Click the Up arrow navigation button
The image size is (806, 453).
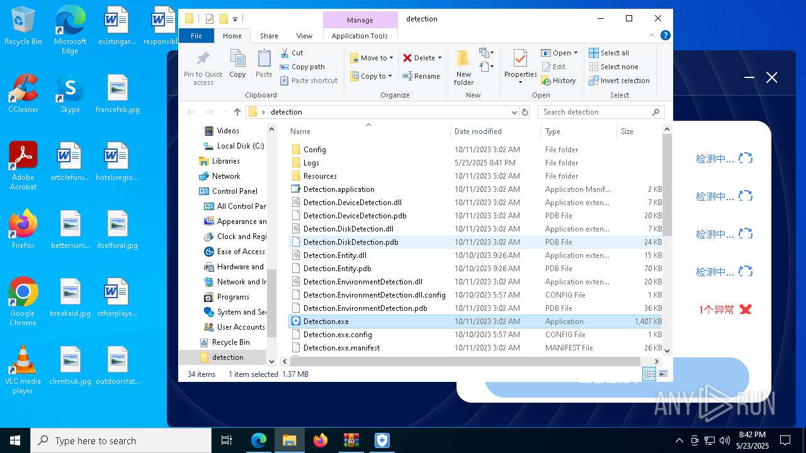[x=237, y=112]
